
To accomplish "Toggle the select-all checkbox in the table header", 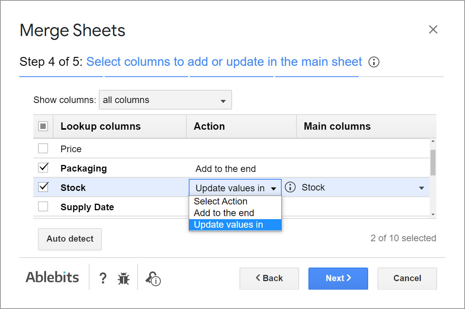I will [x=43, y=126].
